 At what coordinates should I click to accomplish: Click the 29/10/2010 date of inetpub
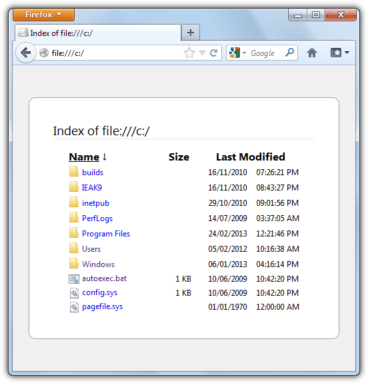coord(227,203)
